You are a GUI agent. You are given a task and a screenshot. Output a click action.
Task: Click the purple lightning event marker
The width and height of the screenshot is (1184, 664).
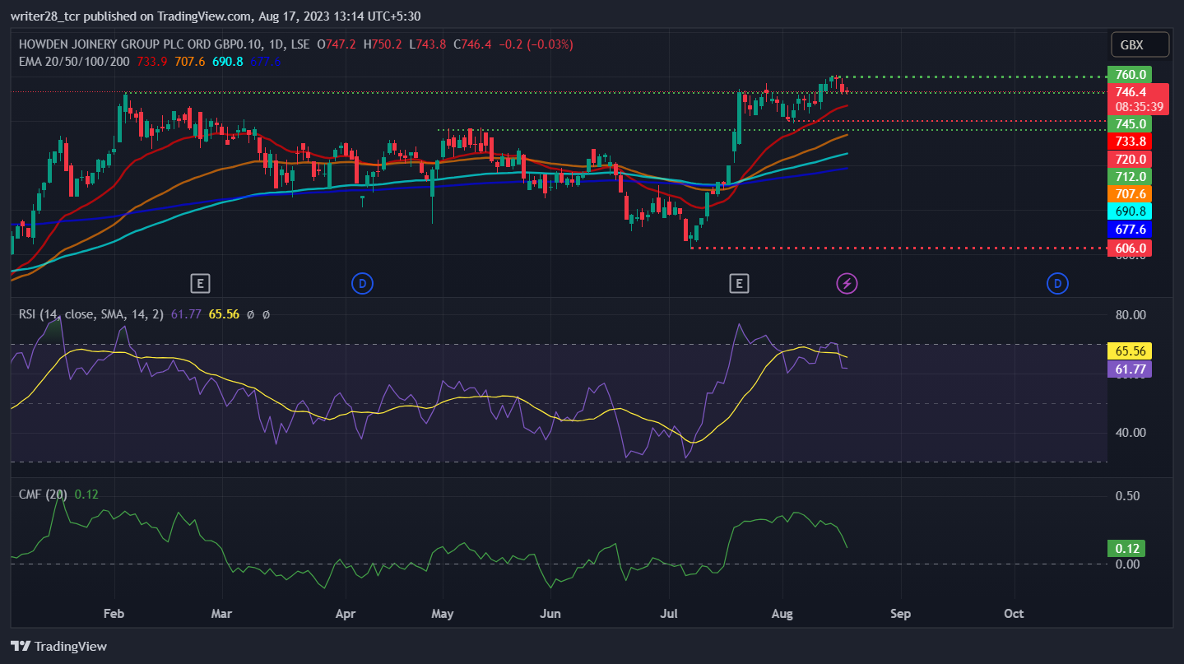[847, 284]
